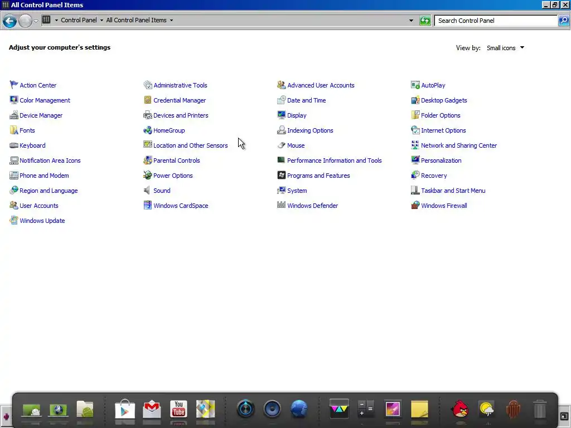This screenshot has height=428, width=571.
Task: Expand the Control Panel breadcrumb arrow
Action: 101,20
